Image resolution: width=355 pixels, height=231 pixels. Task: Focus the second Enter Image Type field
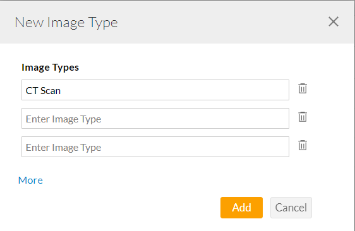pos(155,118)
